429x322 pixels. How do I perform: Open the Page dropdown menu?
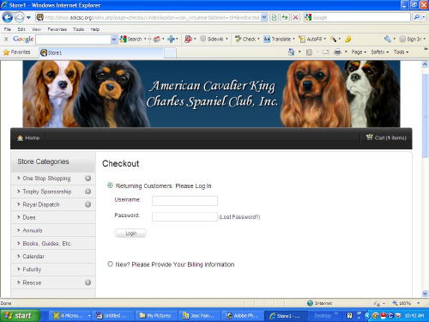click(359, 52)
